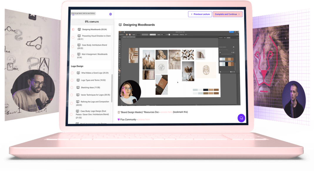Click the ceramic mug image on the moodboard
Image resolution: width=314 pixels, height=171 pixels.
coord(201,55)
